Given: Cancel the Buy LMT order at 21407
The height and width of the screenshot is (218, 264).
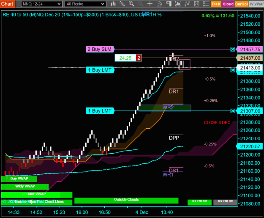Looking at the screenshot, I should click(x=232, y=70).
